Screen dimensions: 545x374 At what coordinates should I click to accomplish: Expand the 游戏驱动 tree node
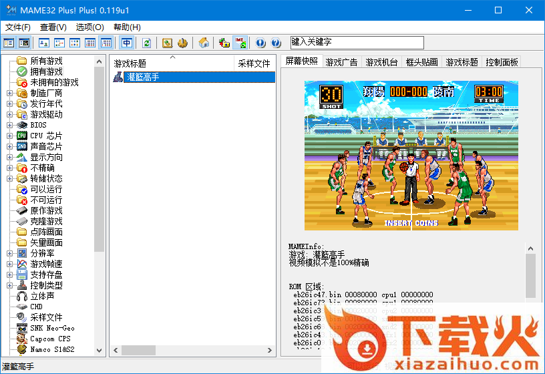click(10, 115)
